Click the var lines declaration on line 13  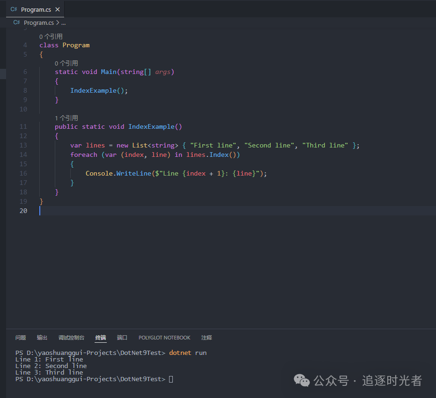click(x=88, y=145)
